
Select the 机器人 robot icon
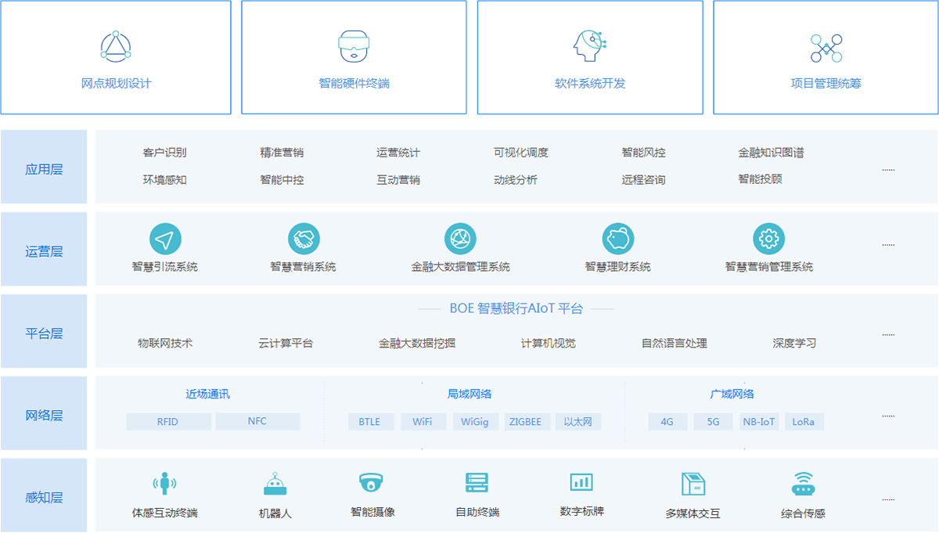[275, 484]
